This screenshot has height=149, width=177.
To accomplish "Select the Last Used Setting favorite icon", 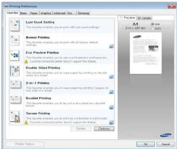I will tap(15, 26).
